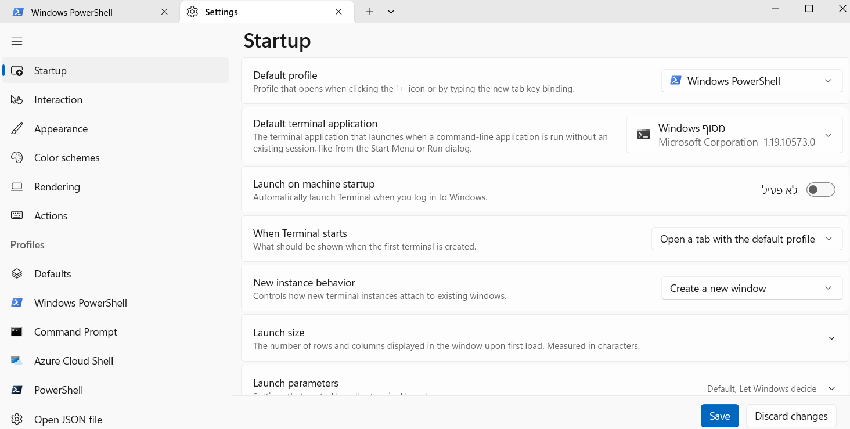Image resolution: width=850 pixels, height=429 pixels.
Task: Minimize the Terminal window
Action: pos(775,9)
